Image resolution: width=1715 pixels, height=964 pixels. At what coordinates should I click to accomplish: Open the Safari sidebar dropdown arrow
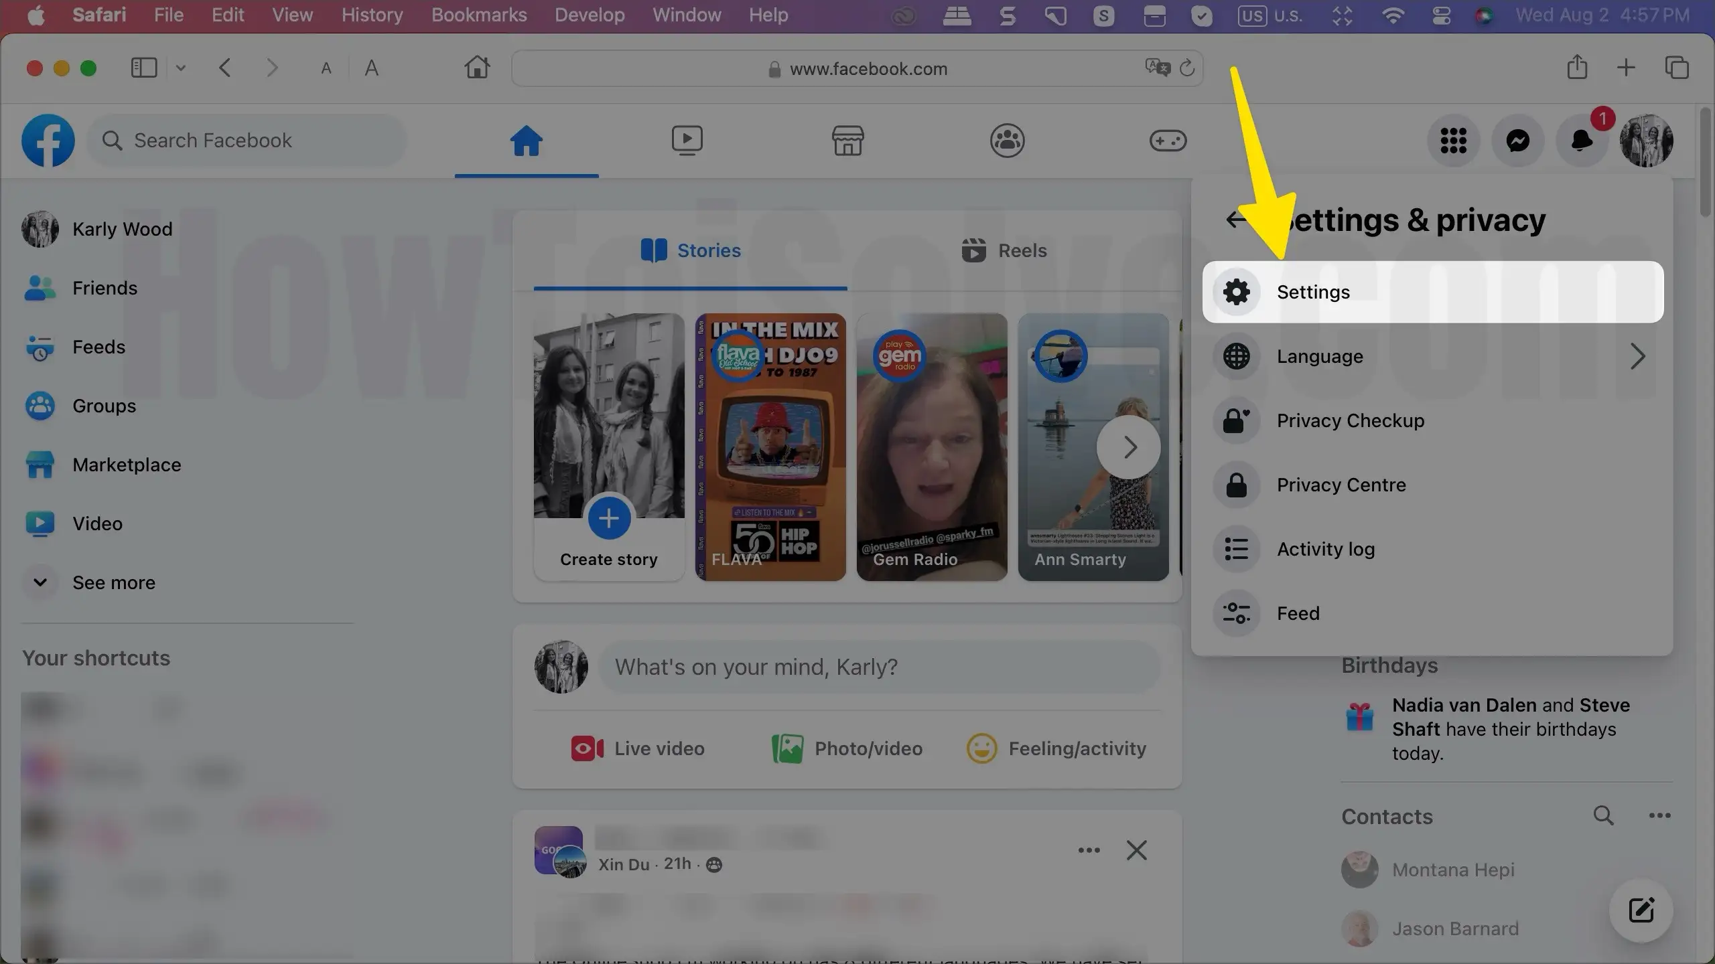point(181,68)
